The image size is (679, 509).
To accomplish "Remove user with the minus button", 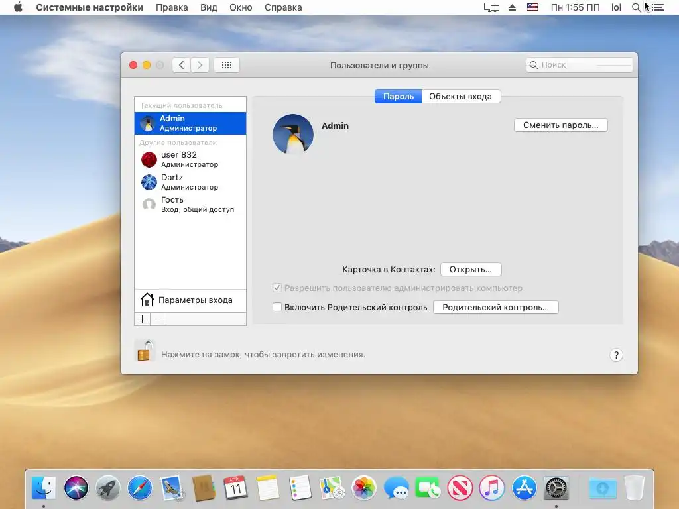I will [x=158, y=319].
